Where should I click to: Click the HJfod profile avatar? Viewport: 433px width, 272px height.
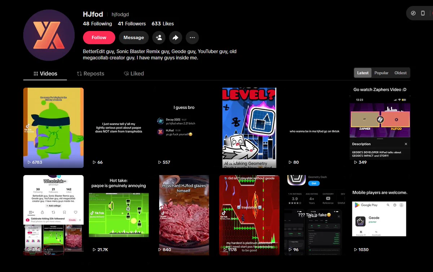[x=49, y=35]
